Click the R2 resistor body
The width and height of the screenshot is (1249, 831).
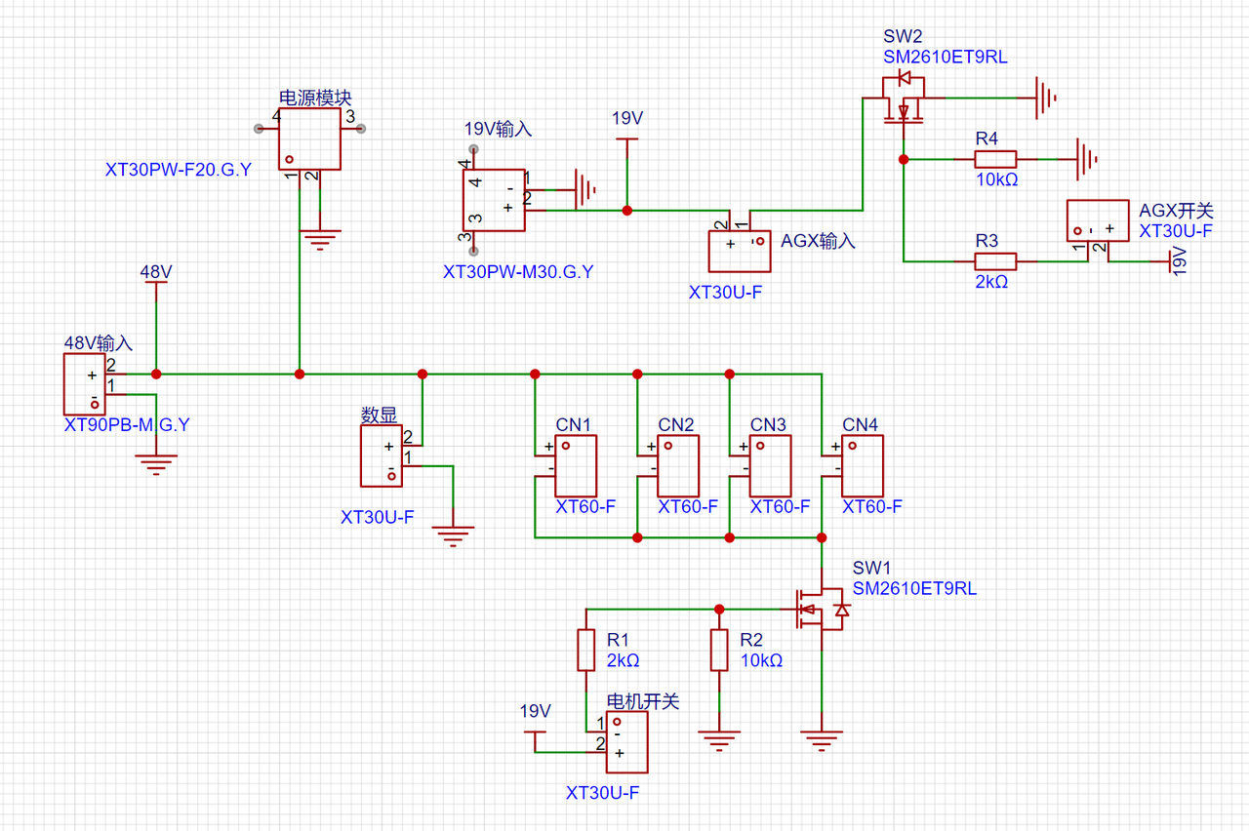pos(719,651)
